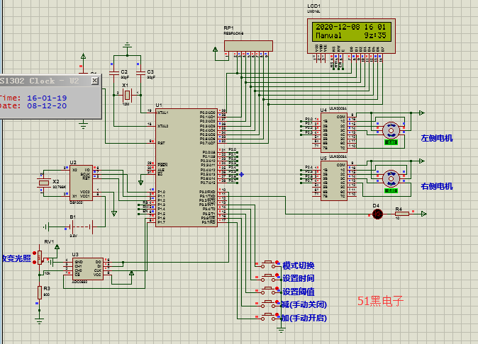Select the U2 DS1302 clock chip

(x=79, y=183)
